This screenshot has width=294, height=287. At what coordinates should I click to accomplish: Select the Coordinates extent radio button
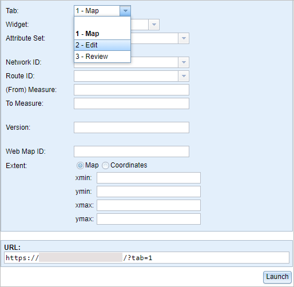105,165
